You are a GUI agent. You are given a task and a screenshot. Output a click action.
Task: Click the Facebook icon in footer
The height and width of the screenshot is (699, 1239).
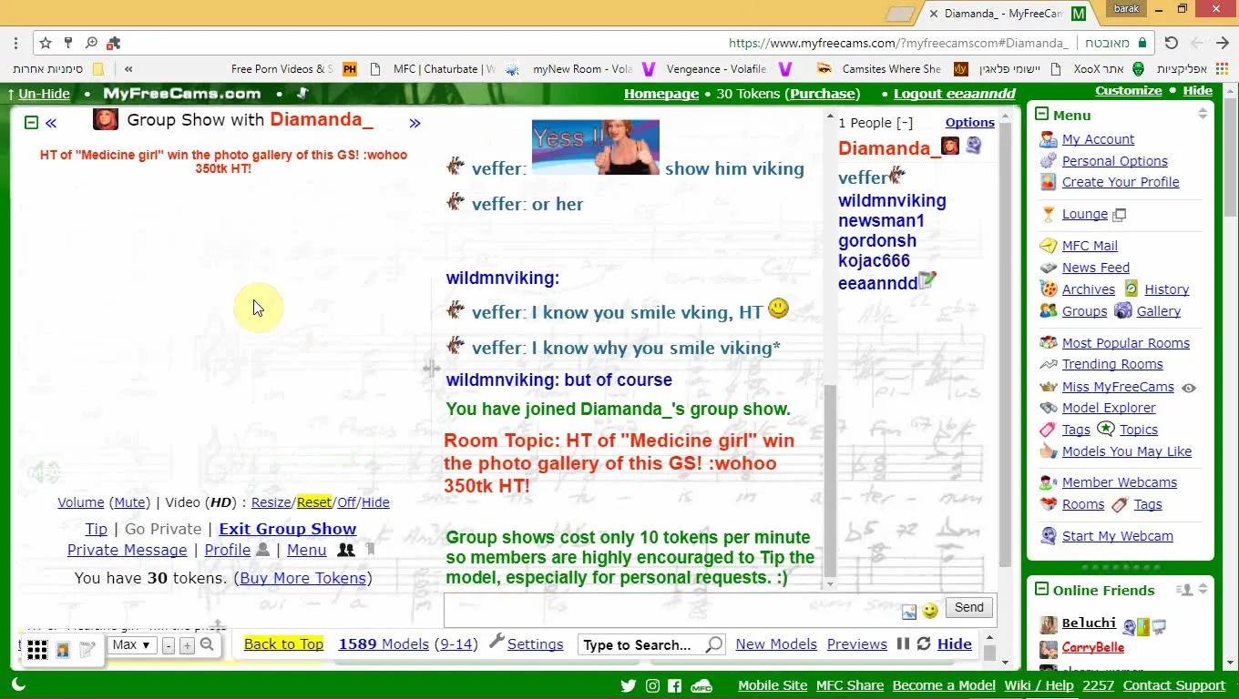(674, 685)
